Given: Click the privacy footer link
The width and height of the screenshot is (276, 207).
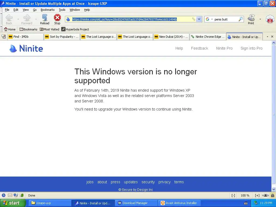Looking at the screenshot, I should [164, 182].
